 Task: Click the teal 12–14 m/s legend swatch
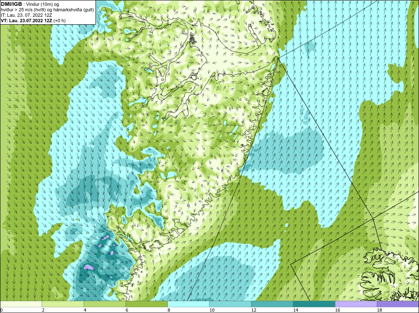pos(272,304)
